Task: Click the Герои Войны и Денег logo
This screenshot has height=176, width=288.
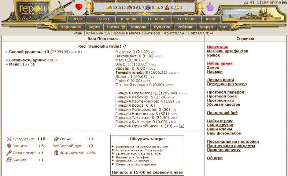Action: 32,10
